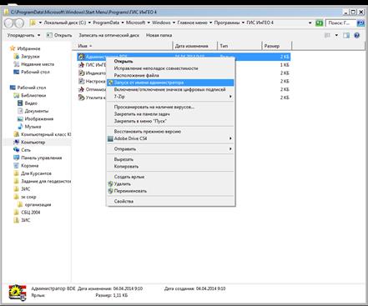Click the back navigation arrow button
This screenshot has height=306, width=368.
point(8,23)
